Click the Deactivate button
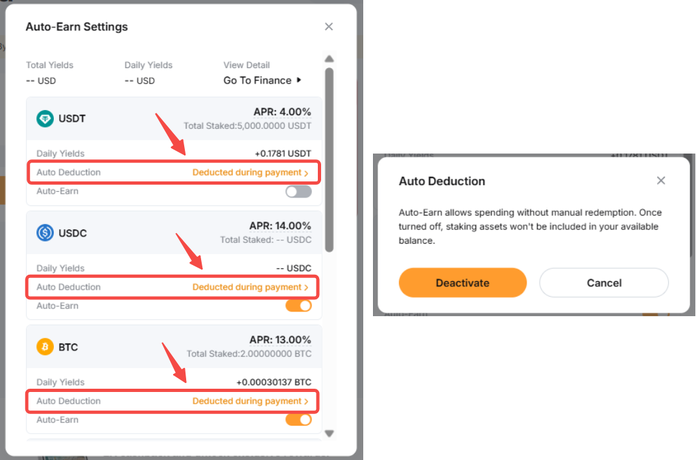The height and width of the screenshot is (460, 696). click(x=462, y=282)
